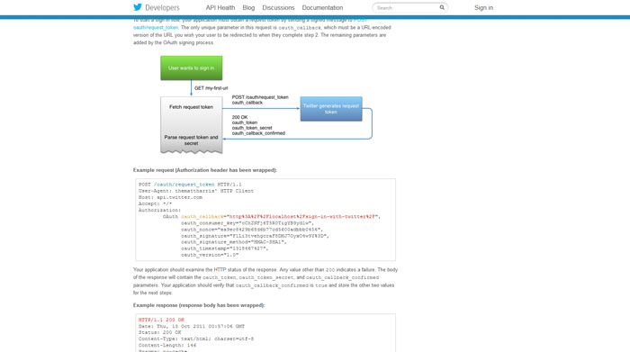This screenshot has width=630, height=352.
Task: Click the green 'User wants to sign in' box
Action: pos(191,68)
